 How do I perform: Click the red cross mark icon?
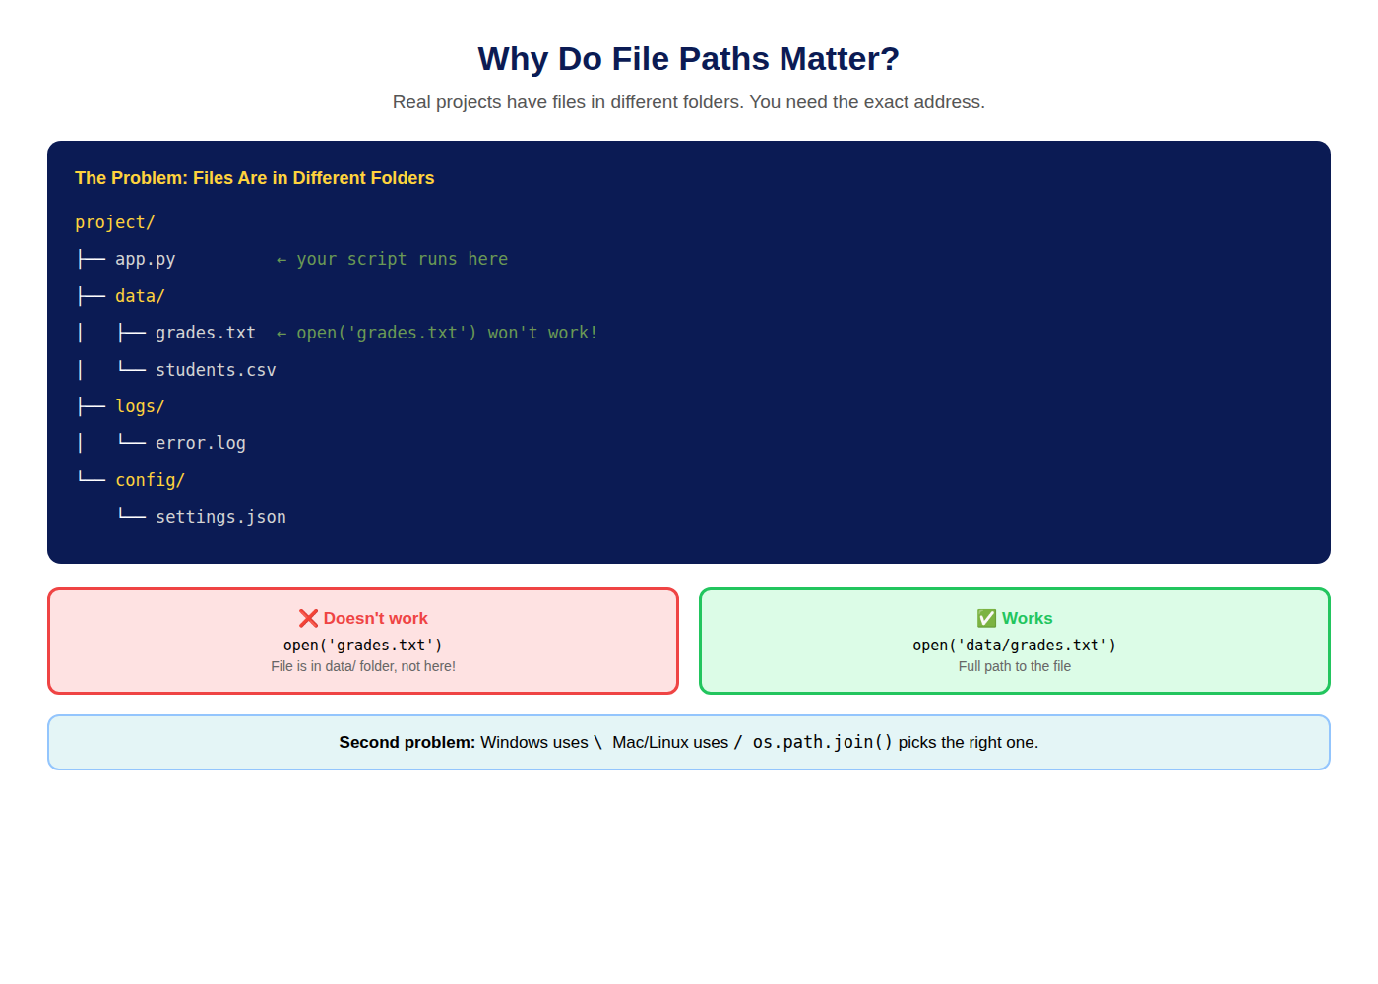[x=308, y=618]
